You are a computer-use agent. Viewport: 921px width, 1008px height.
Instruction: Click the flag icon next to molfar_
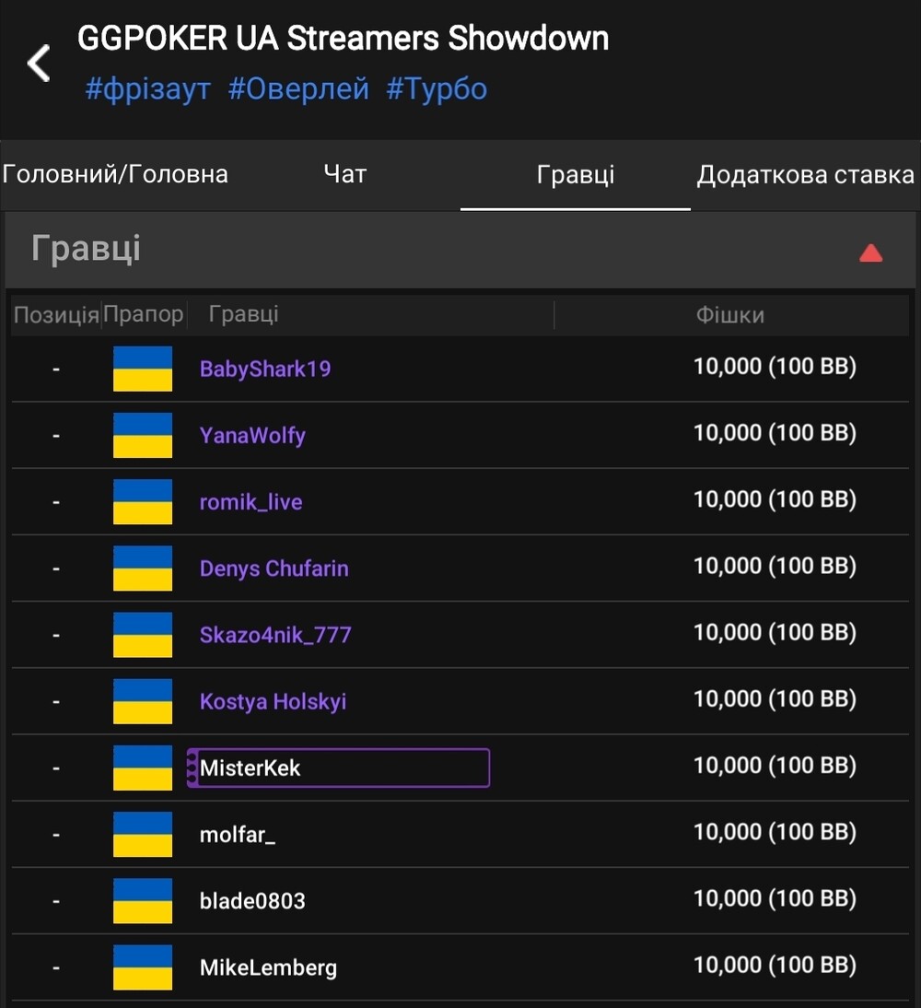[143, 834]
